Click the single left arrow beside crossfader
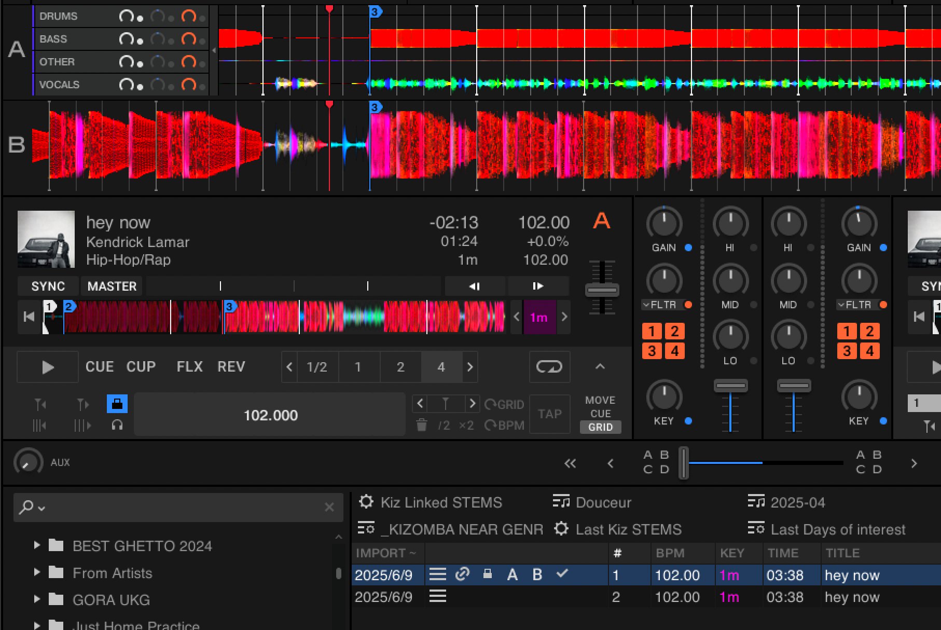941x630 pixels. tap(611, 463)
